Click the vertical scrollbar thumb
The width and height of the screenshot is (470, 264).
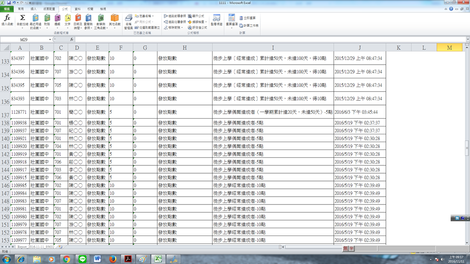(x=467, y=148)
